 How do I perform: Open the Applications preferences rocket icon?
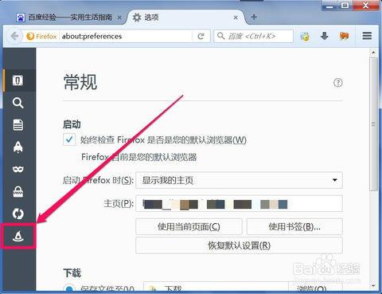tap(18, 147)
